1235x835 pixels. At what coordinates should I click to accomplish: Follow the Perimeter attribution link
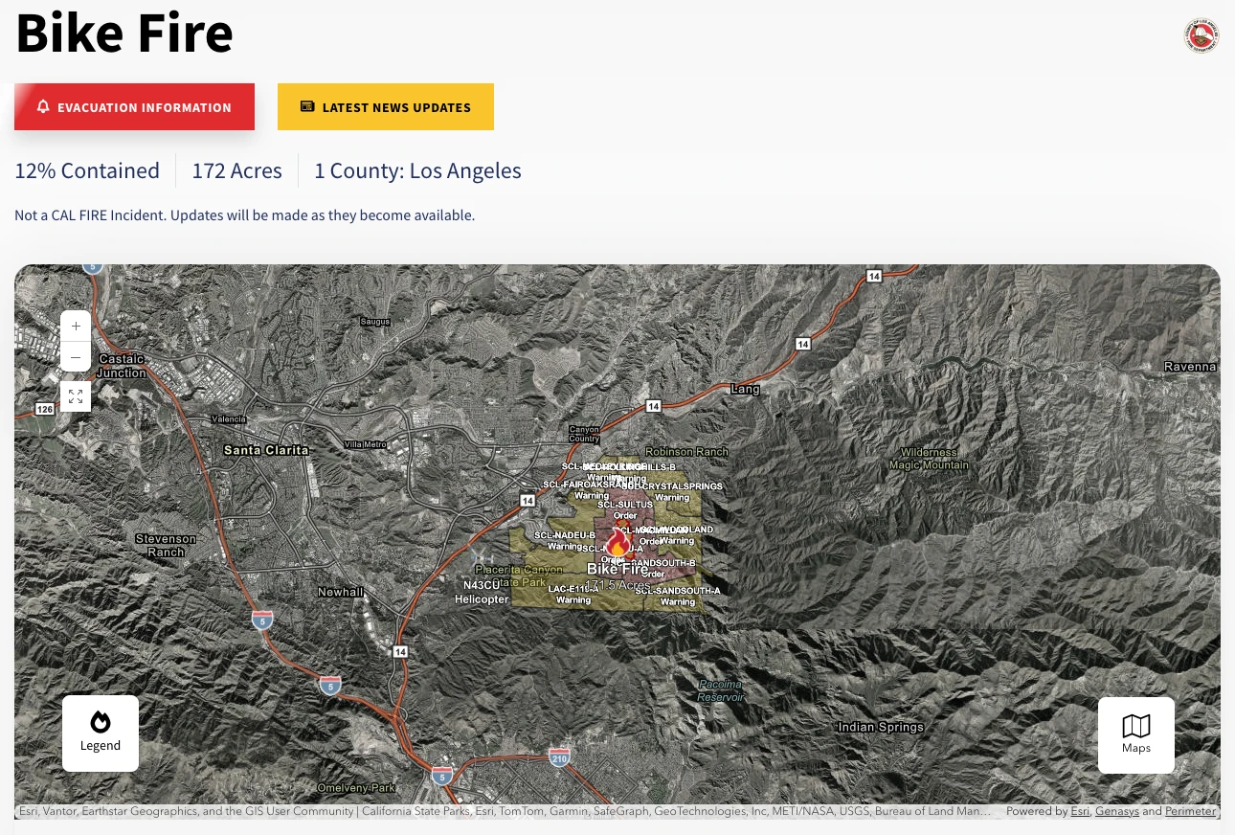(1190, 811)
